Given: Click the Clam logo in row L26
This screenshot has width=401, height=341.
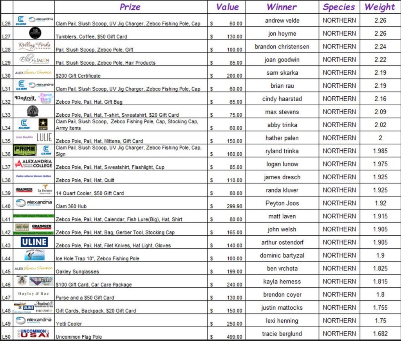Looking at the screenshot, I should coord(21,20).
